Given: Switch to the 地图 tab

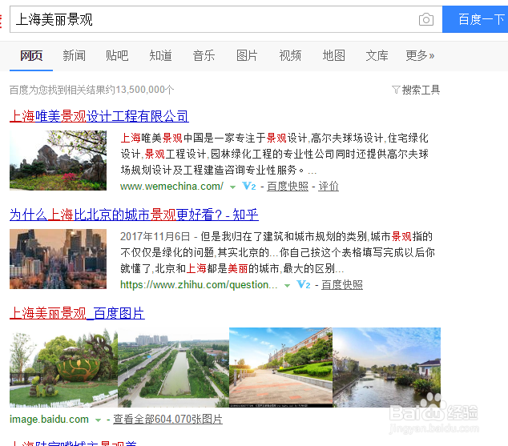Looking at the screenshot, I should pos(333,56).
